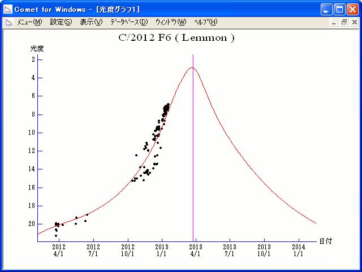Click the 日付 date axis label

pyautogui.click(x=325, y=241)
